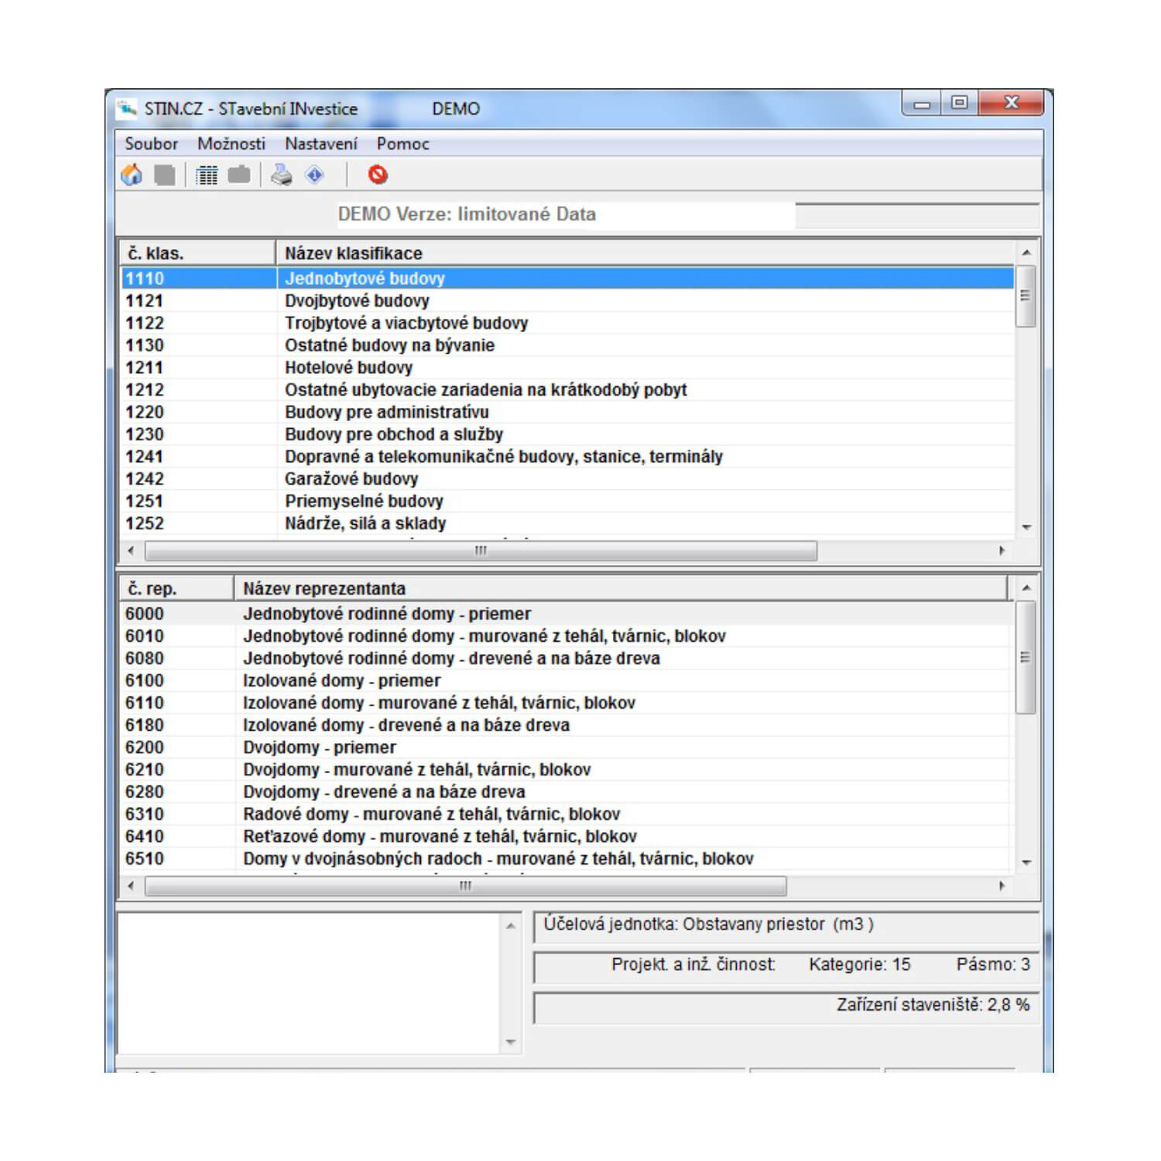Click right arrow of representative horizontal scrollbar
The image size is (1161, 1161).
coord(1002,885)
